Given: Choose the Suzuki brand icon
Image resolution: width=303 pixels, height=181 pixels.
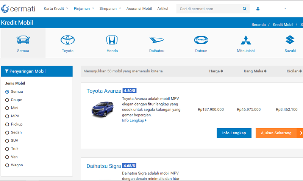Looking at the screenshot, I should [x=290, y=40].
